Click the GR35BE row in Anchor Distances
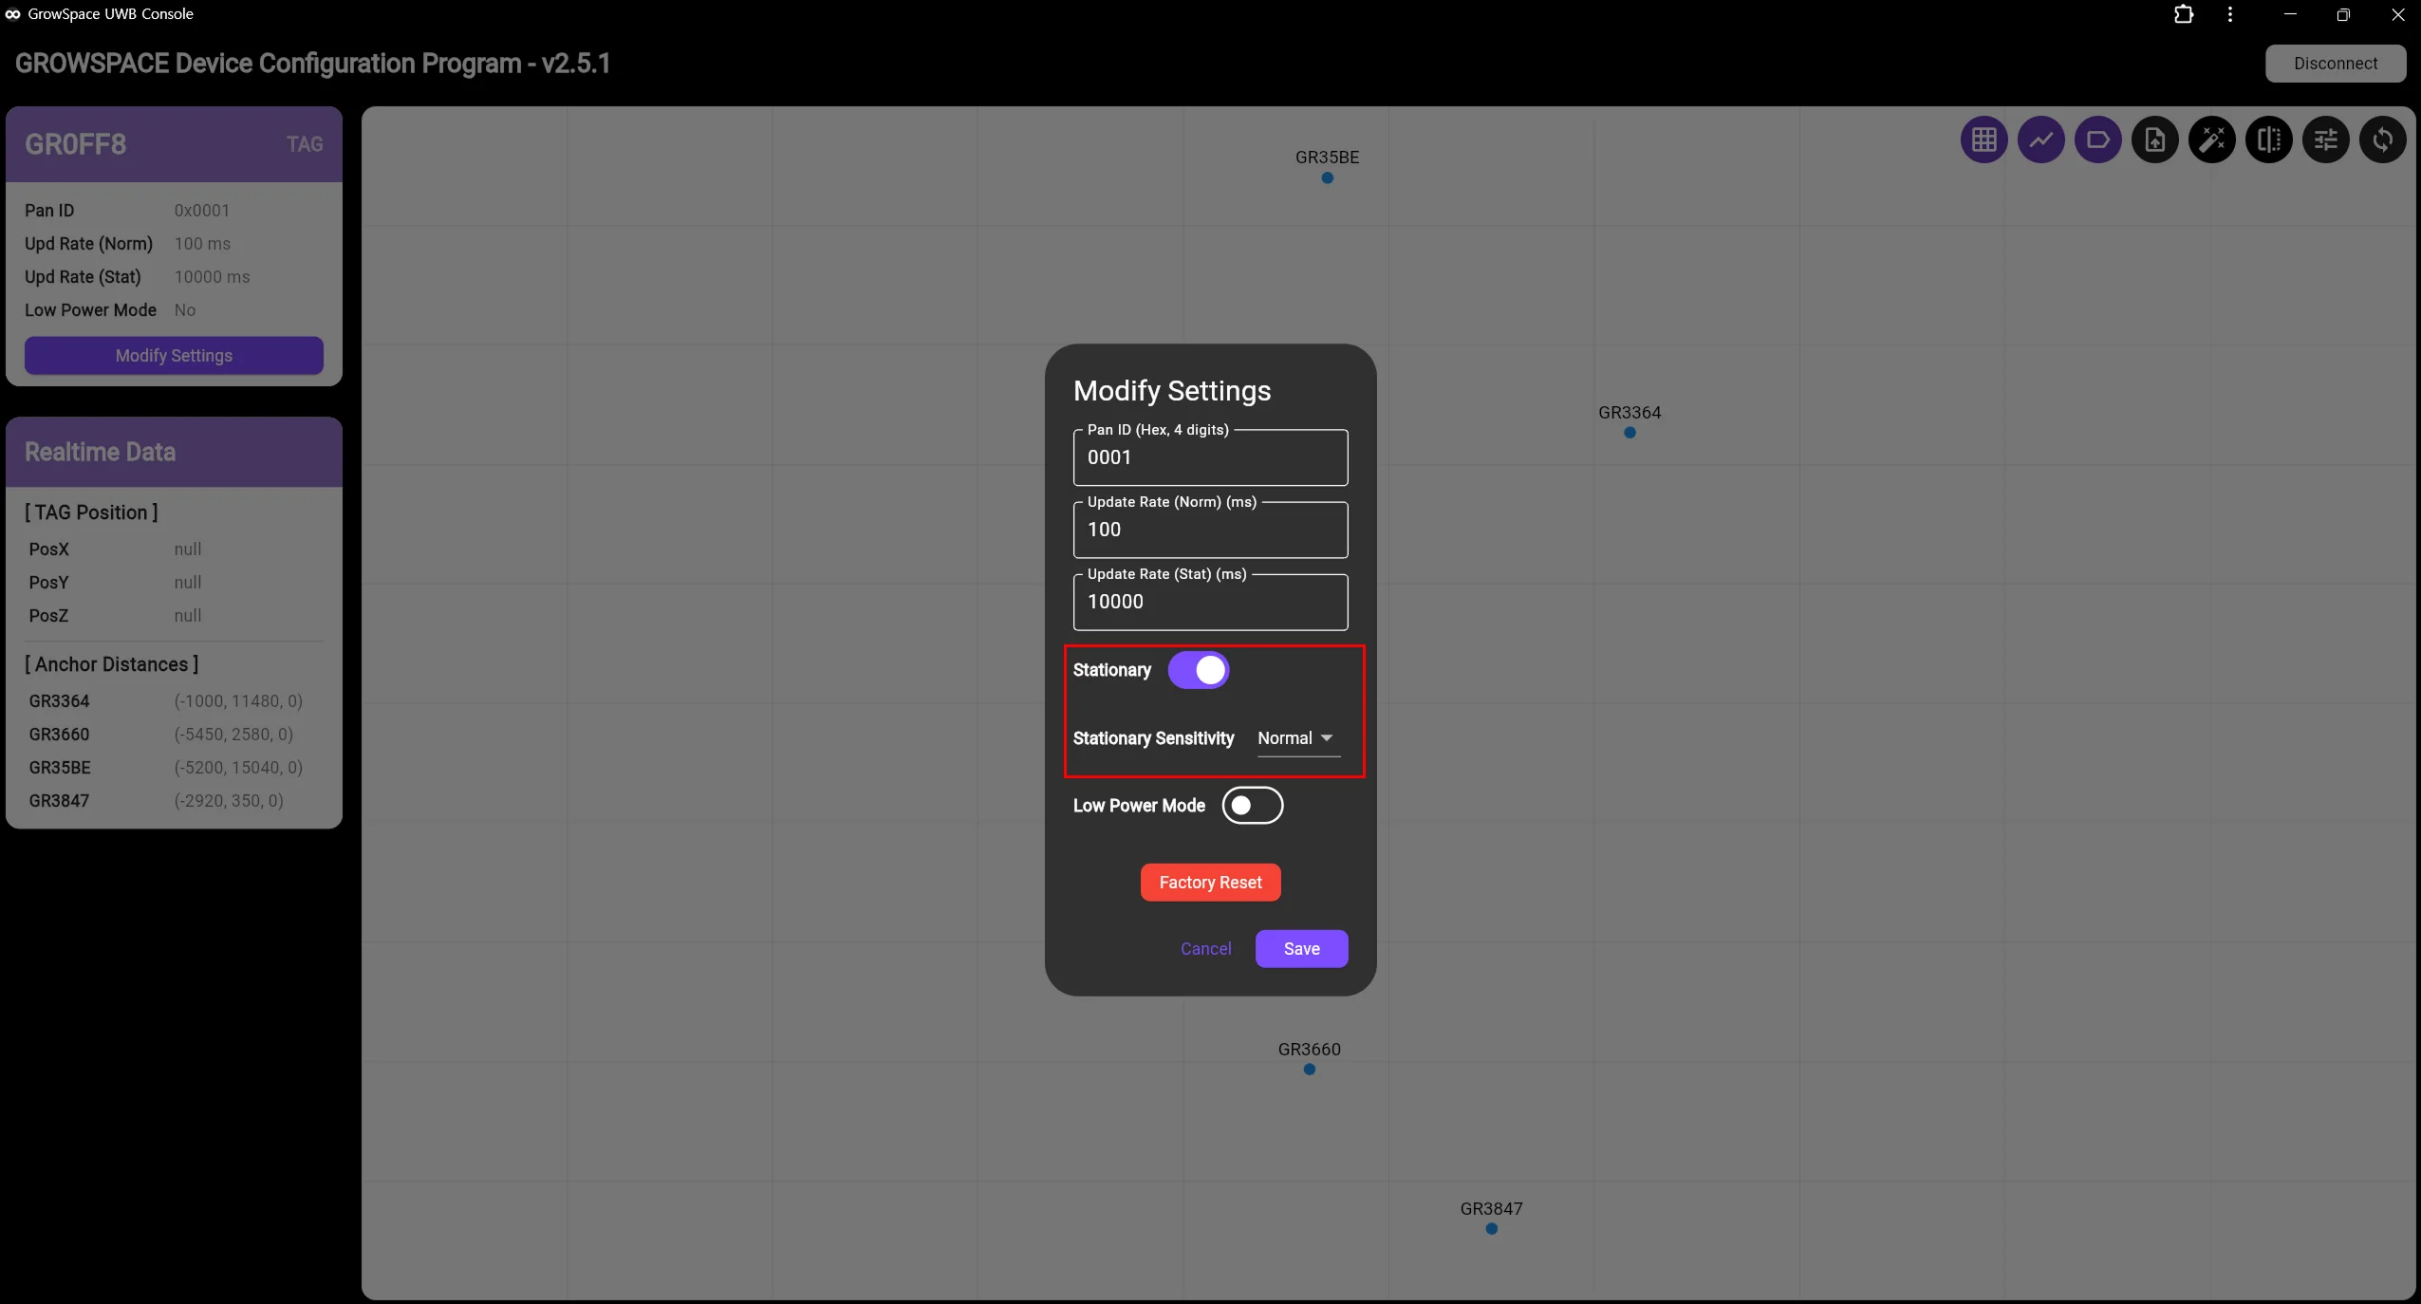This screenshot has height=1304, width=2421. 174,768
